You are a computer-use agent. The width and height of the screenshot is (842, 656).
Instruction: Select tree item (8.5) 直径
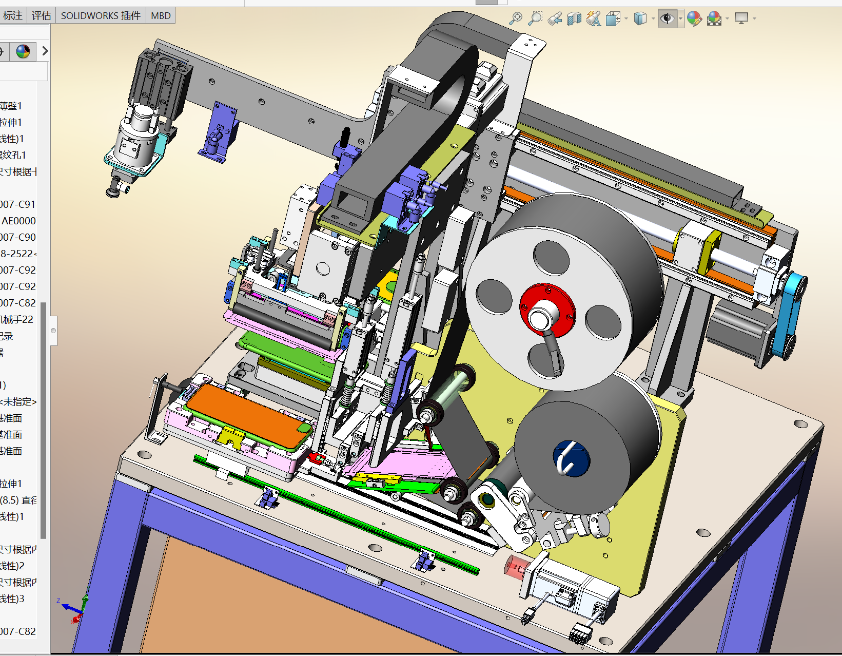pyautogui.click(x=18, y=500)
